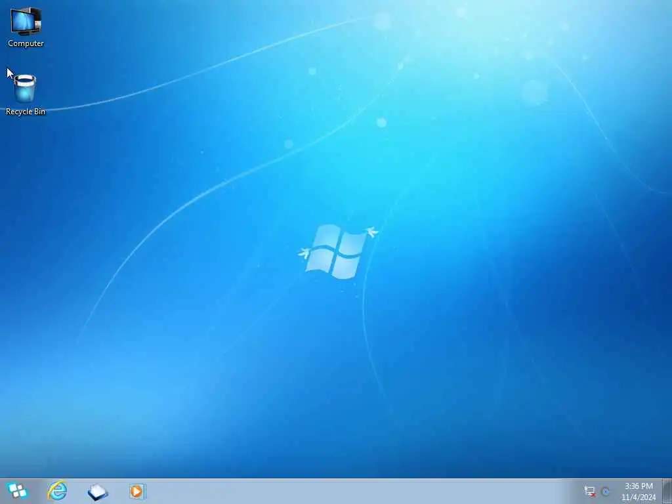This screenshot has height=504, width=672.
Task: Open the clock showing 3:36 PM
Action: (x=639, y=492)
